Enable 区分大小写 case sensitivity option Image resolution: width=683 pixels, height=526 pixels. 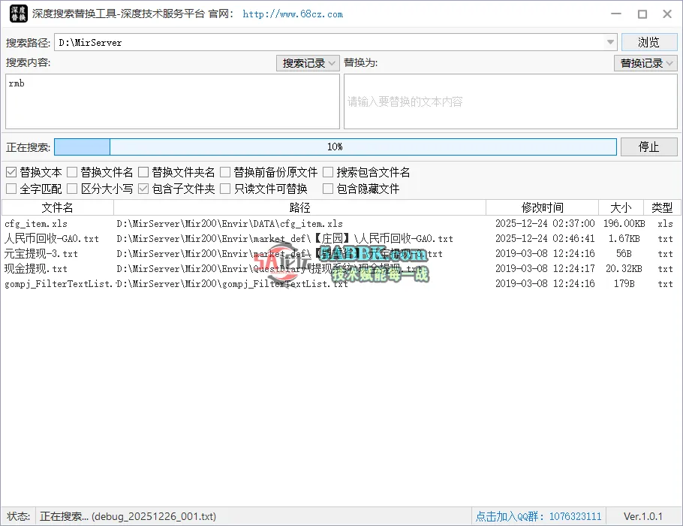(x=73, y=189)
